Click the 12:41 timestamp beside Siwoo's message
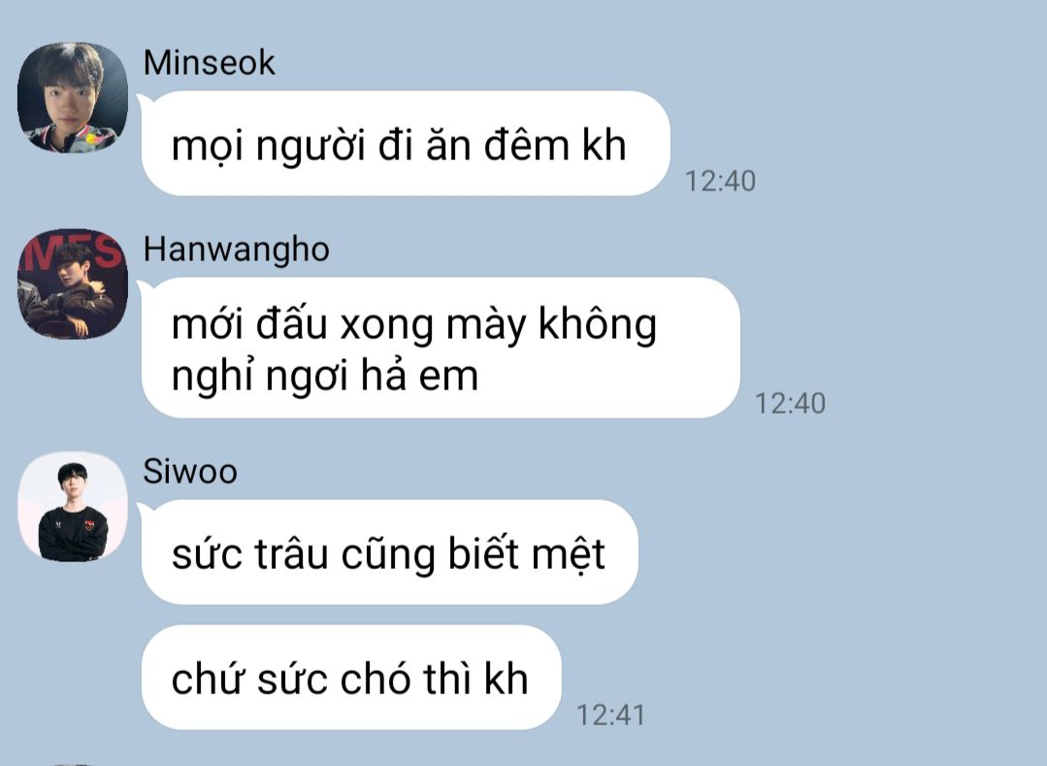The width and height of the screenshot is (1047, 766). 610,716
